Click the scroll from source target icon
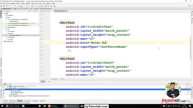The height and width of the screenshot is (108, 193). (29, 11)
